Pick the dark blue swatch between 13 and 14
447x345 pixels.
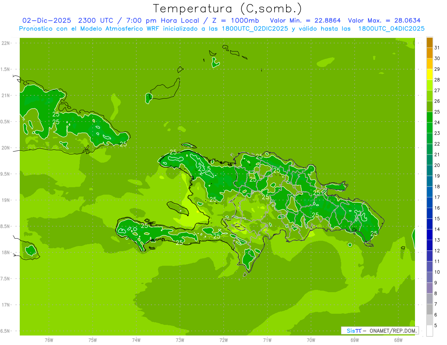click(x=429, y=235)
